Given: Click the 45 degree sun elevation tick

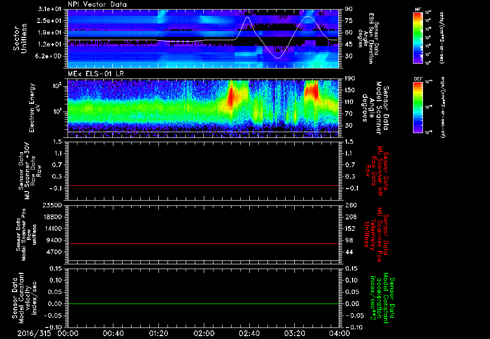Looking at the screenshot, I should click(349, 45).
